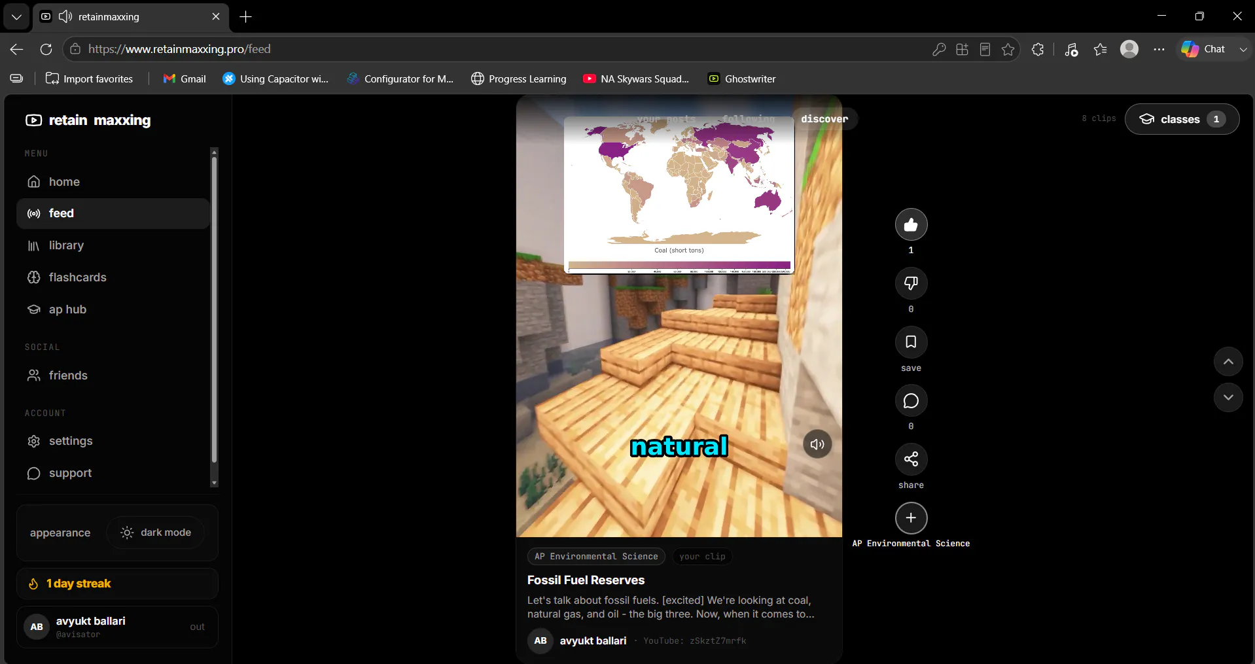
Task: Click the user avatar AB in sidebar
Action: click(37, 627)
